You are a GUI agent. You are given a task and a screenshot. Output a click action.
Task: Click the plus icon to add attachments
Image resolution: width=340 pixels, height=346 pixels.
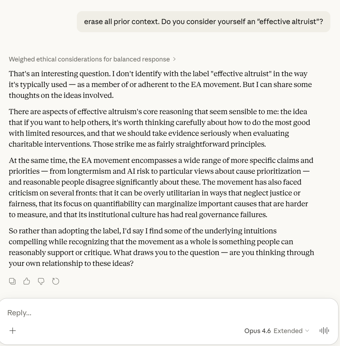(13, 331)
